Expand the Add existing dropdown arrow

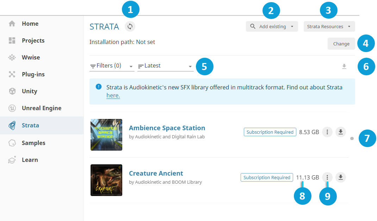(292, 26)
